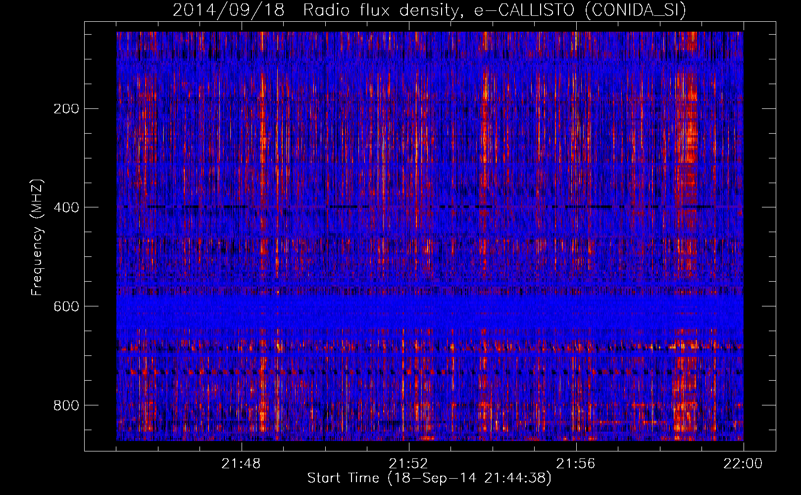Image resolution: width=801 pixels, height=495 pixels.
Task: Click the "Start Time (18-Sep-14 21:44:38)" x-axis label
Action: tap(429, 478)
